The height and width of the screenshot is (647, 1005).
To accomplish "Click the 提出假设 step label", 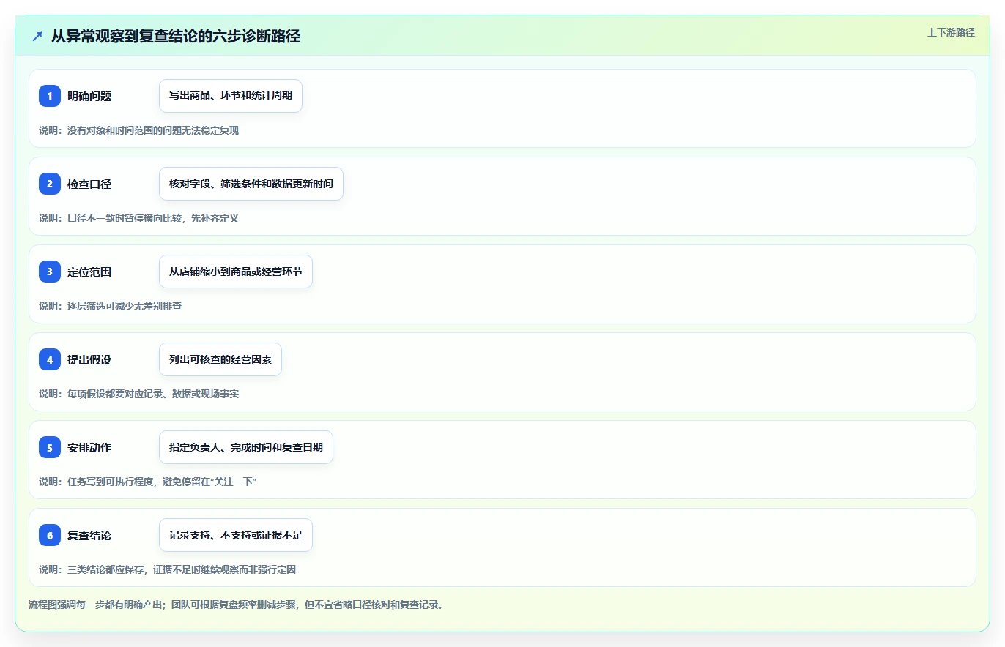I will coord(89,359).
